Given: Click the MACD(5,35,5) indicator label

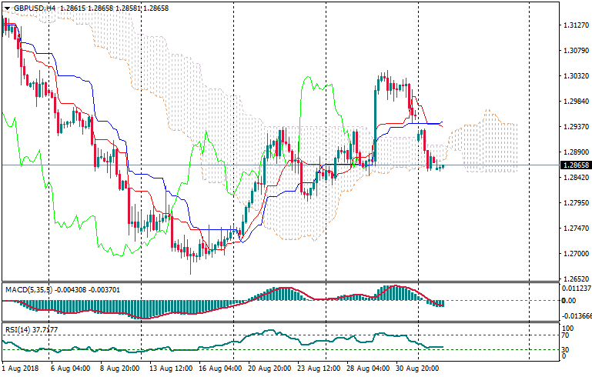Looking at the screenshot, I should (x=26, y=289).
